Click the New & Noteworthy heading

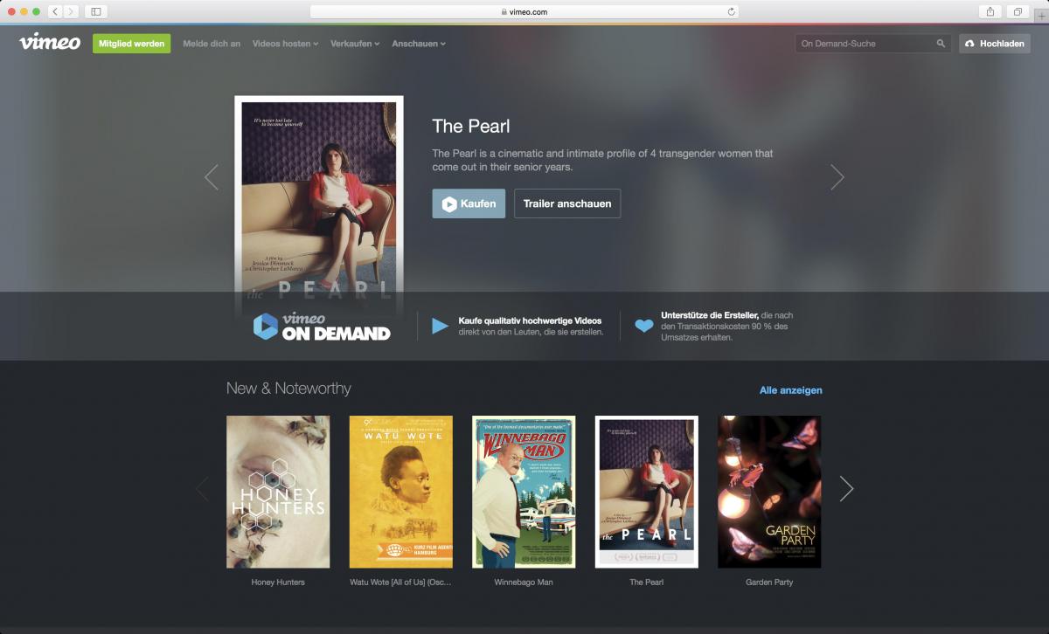288,389
